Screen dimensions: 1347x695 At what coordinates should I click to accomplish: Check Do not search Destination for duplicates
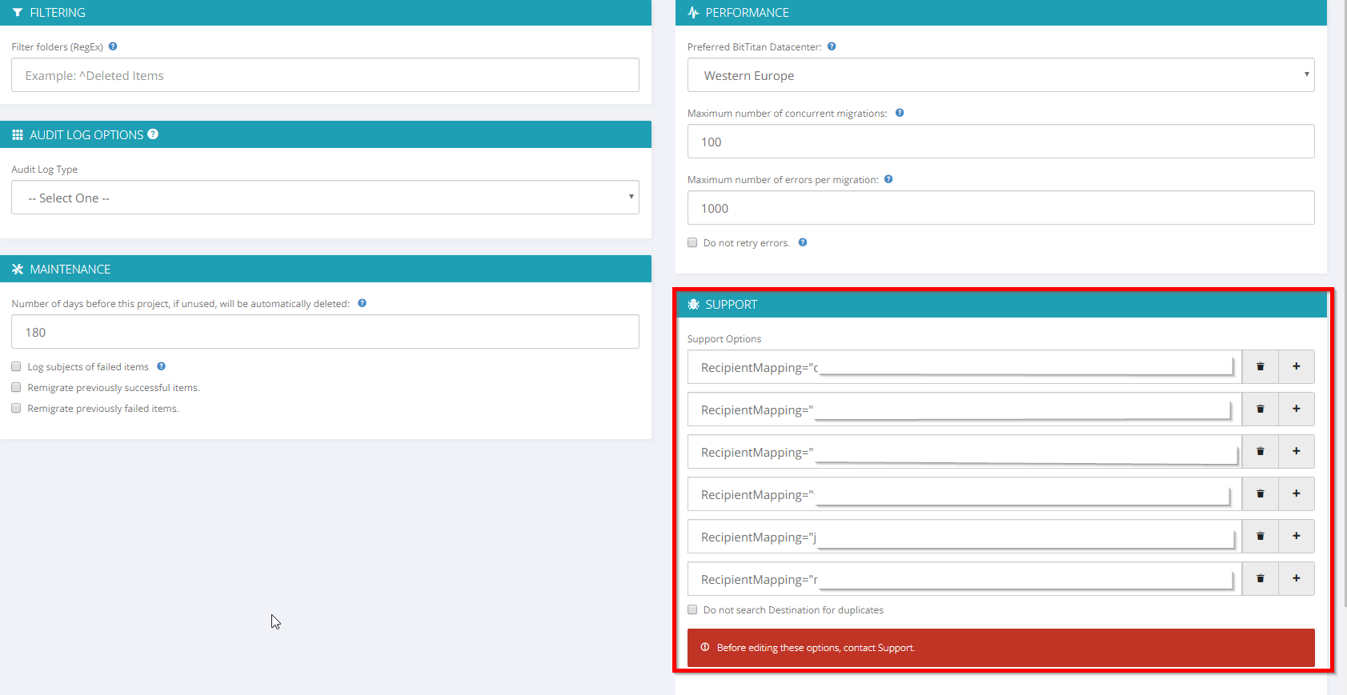(692, 609)
